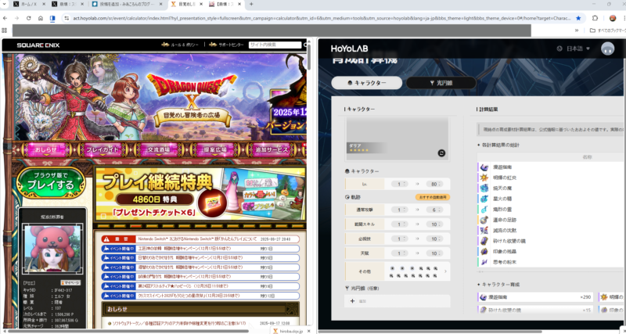This screenshot has height=334, width=626.
Task: Click the 慶遊指南 material icon in results list
Action: click(484, 167)
